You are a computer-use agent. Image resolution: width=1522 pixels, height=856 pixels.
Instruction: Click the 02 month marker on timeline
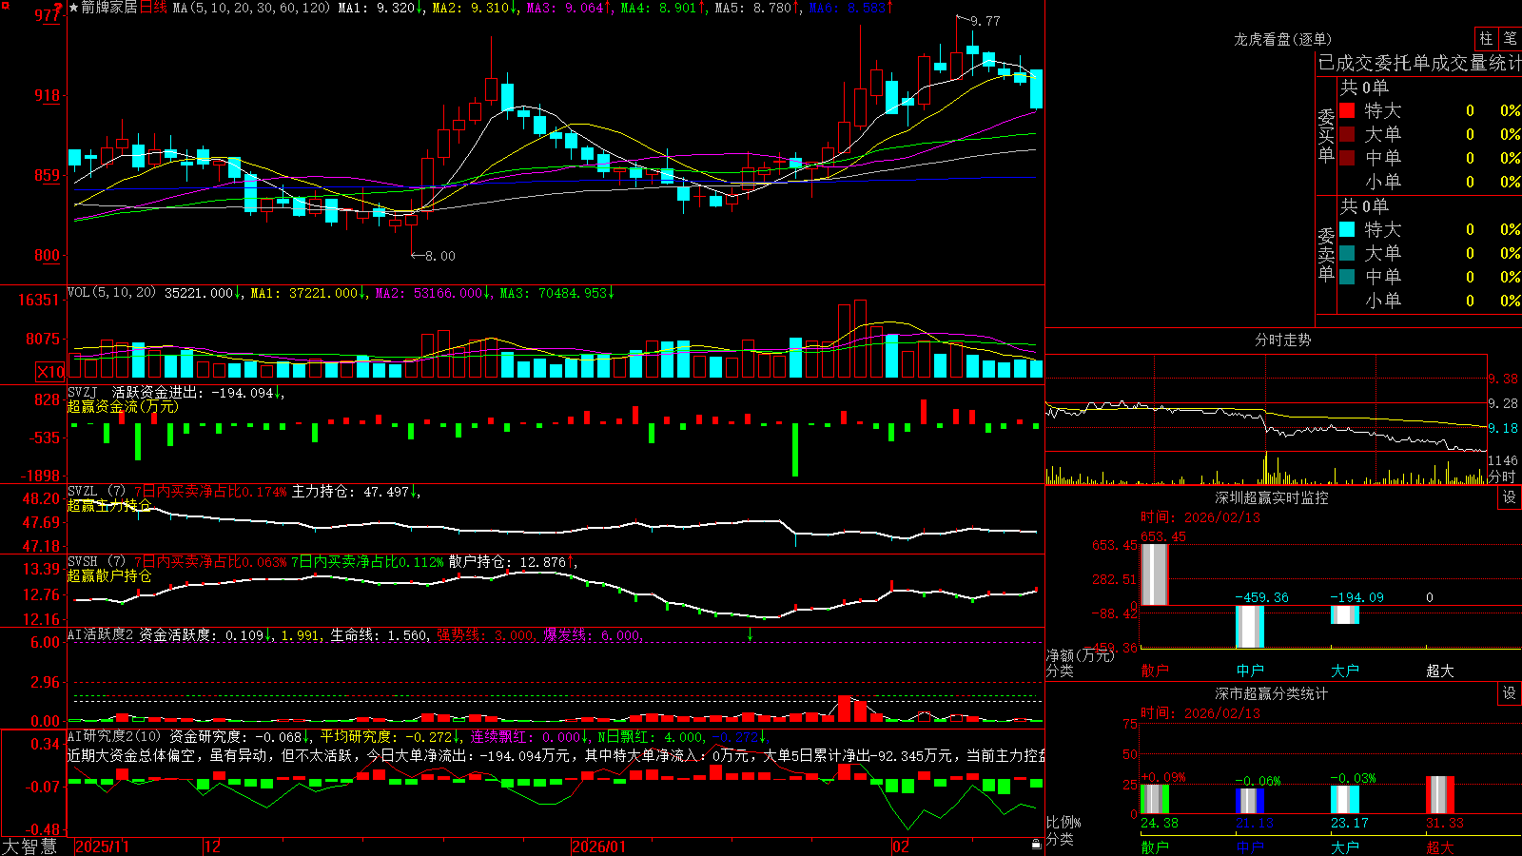tap(900, 846)
